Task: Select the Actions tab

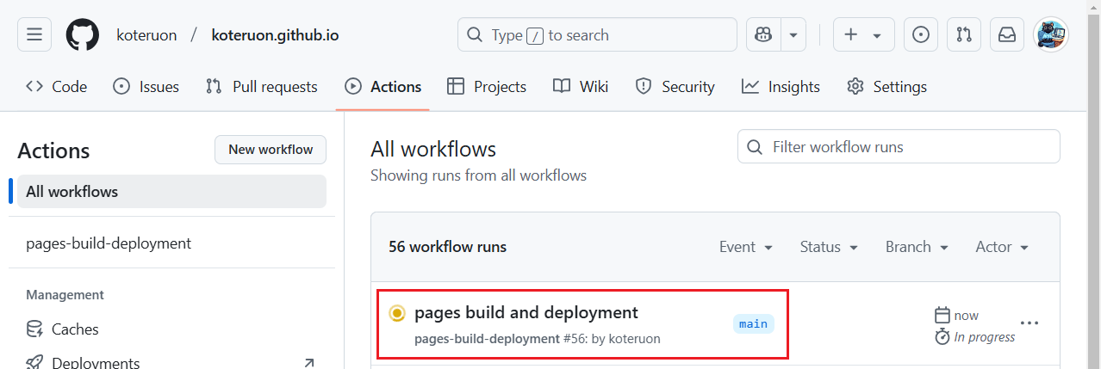Action: 383,86
